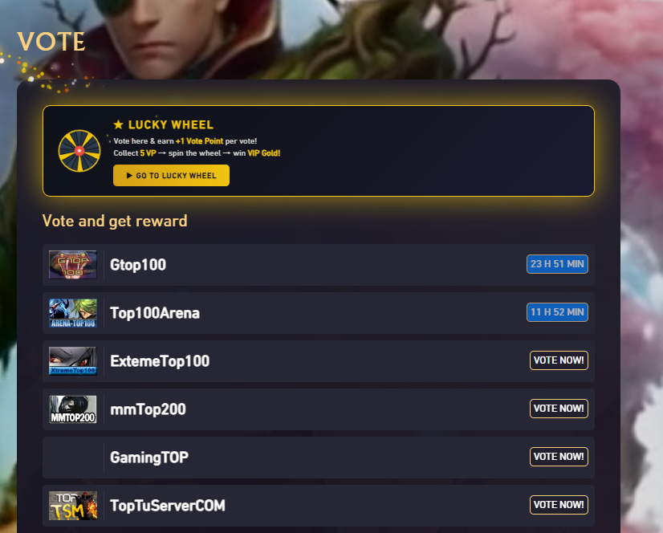Open the Arena-Top100 banner image

73,313
